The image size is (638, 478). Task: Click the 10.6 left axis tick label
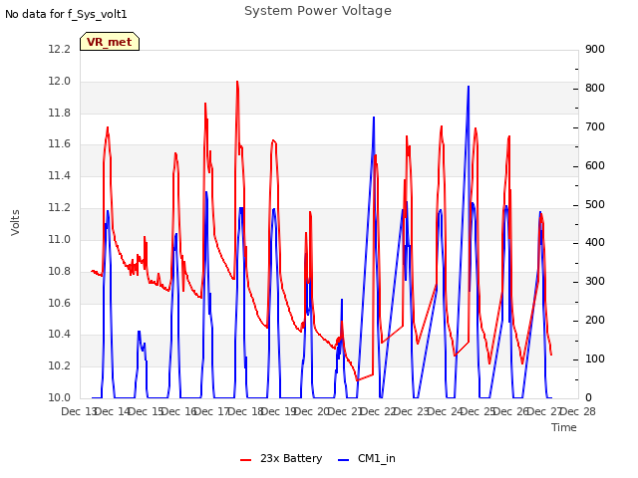coord(60,303)
